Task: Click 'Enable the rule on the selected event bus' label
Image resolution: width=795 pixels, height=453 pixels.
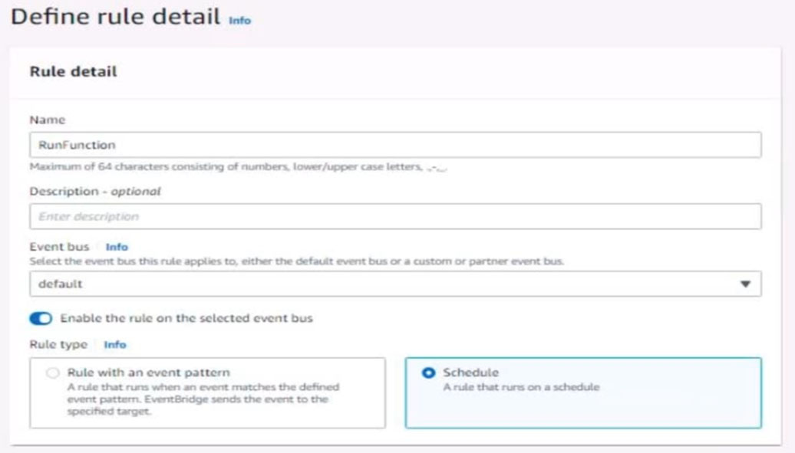Action: (186, 318)
